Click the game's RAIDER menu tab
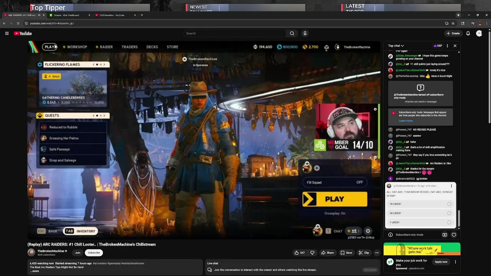Screen dimensions: 491x276 click(104, 47)
